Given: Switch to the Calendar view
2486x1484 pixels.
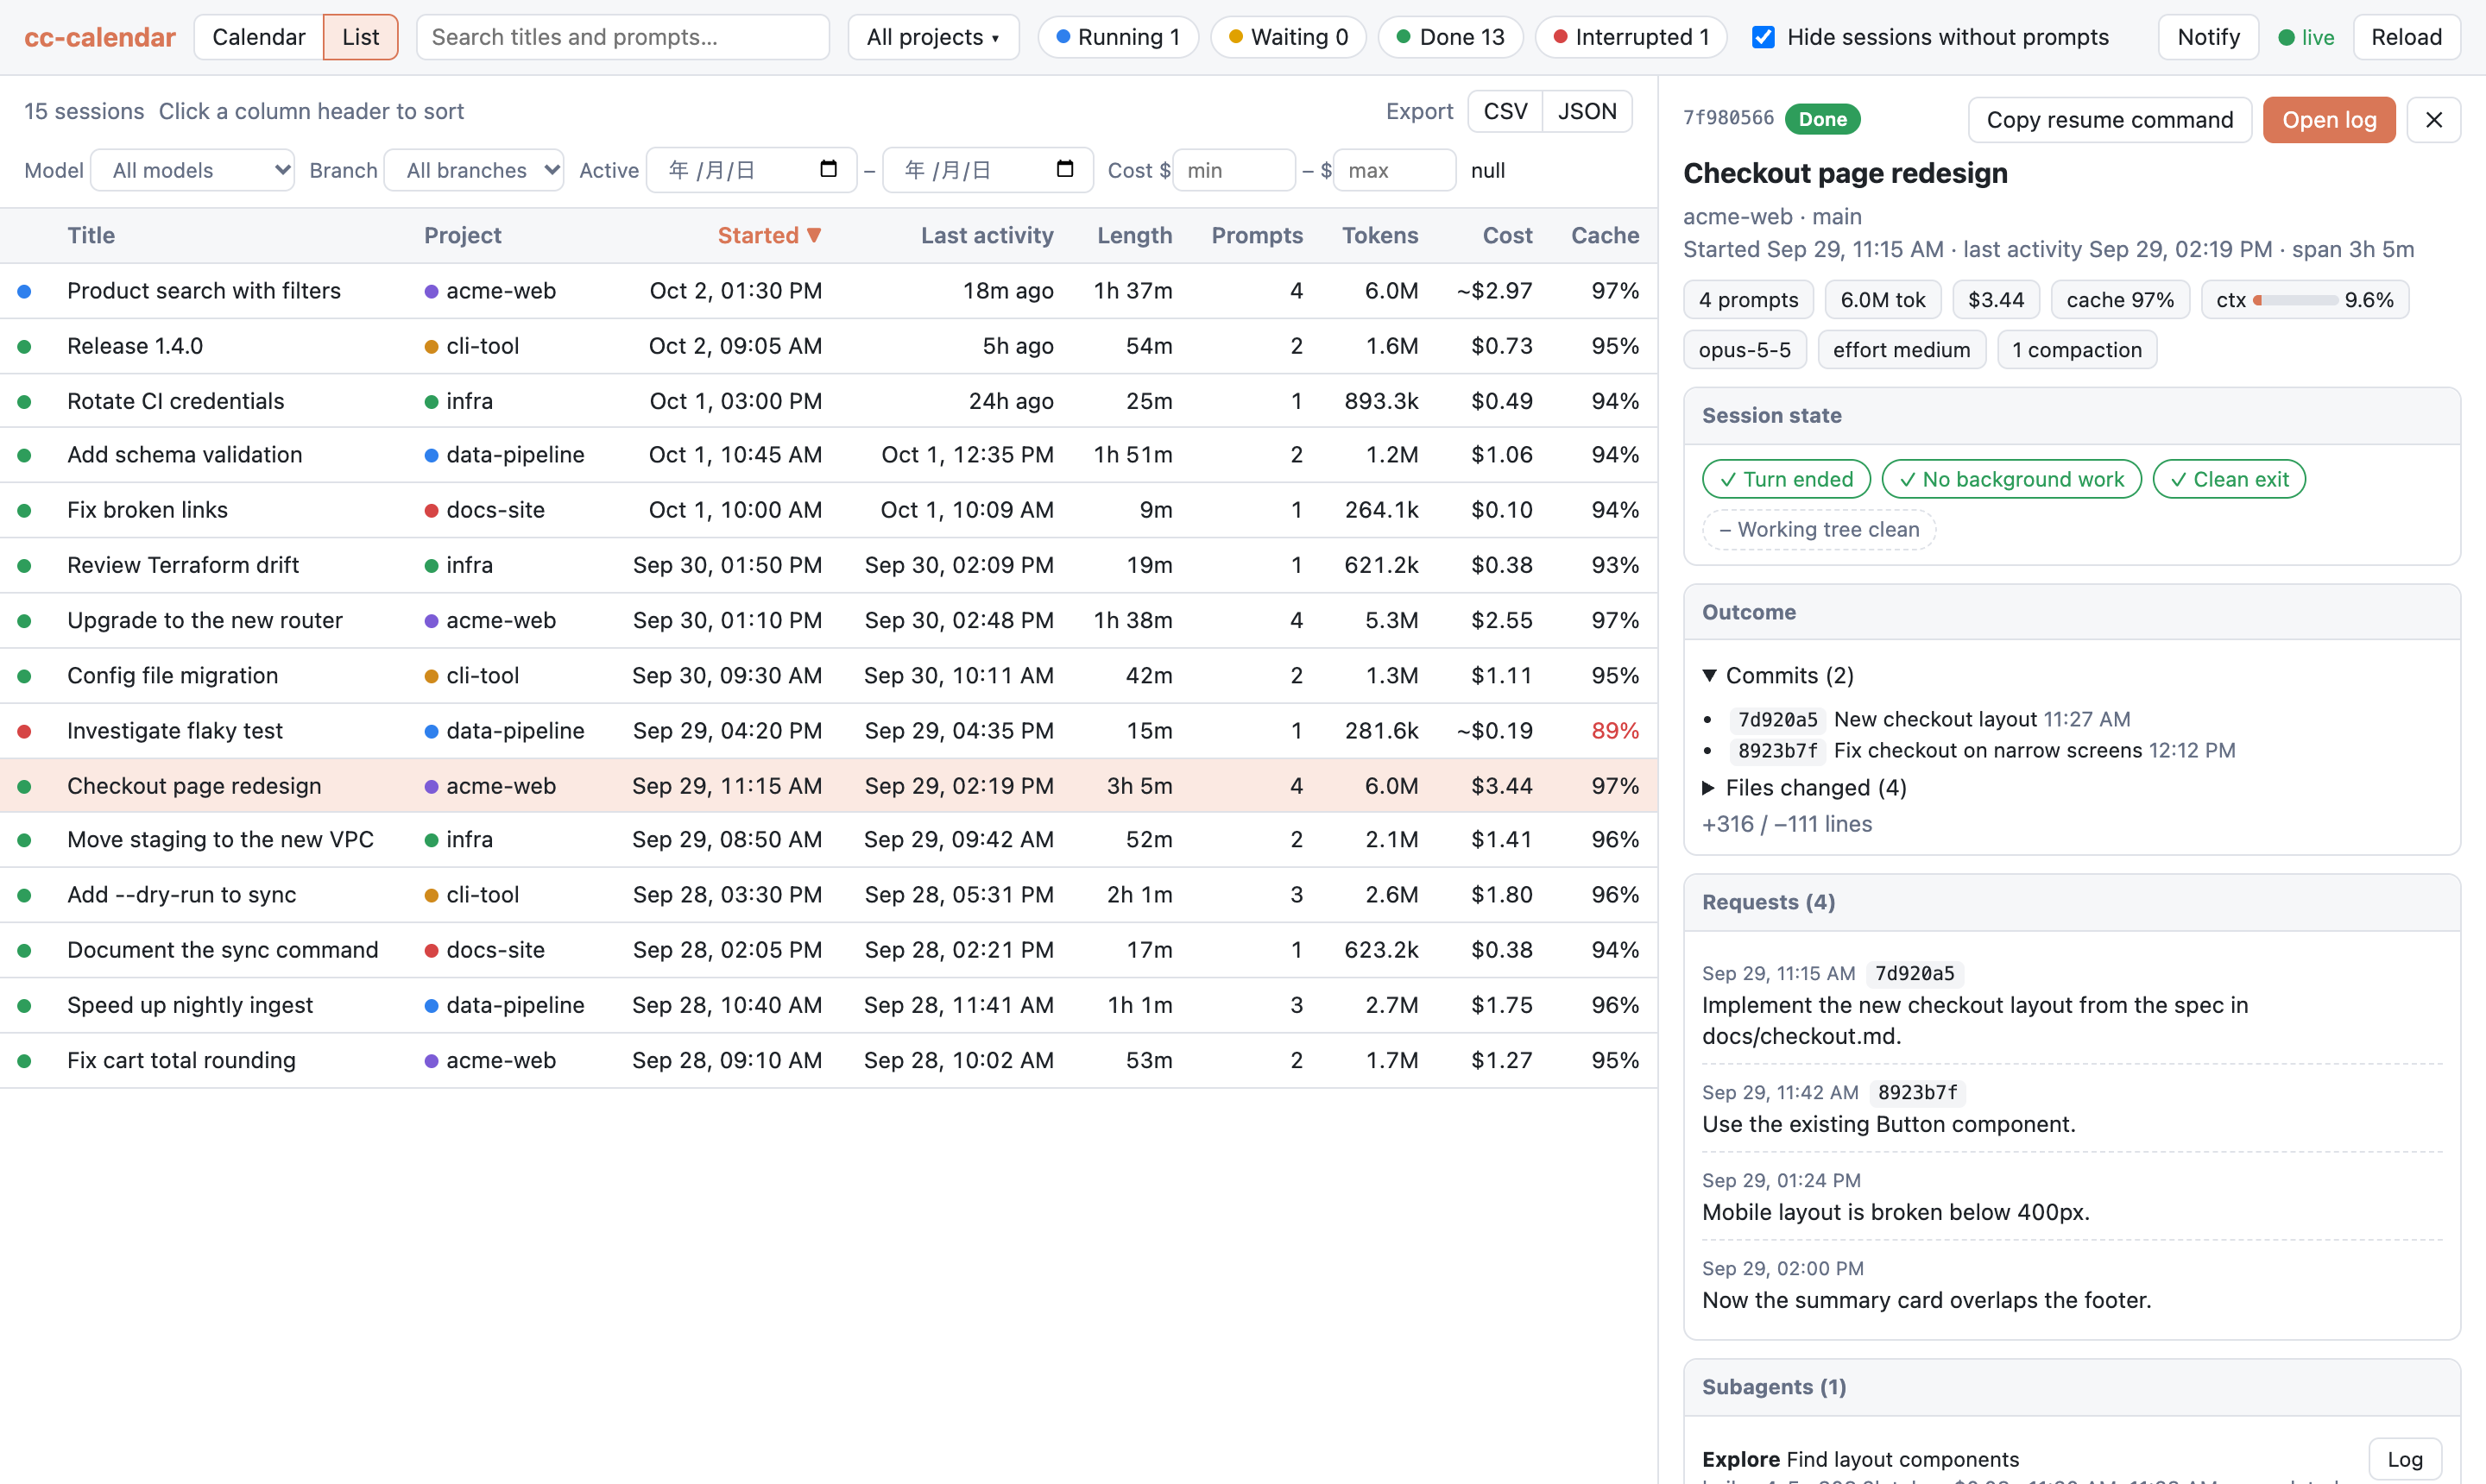Looking at the screenshot, I should pyautogui.click(x=259, y=37).
